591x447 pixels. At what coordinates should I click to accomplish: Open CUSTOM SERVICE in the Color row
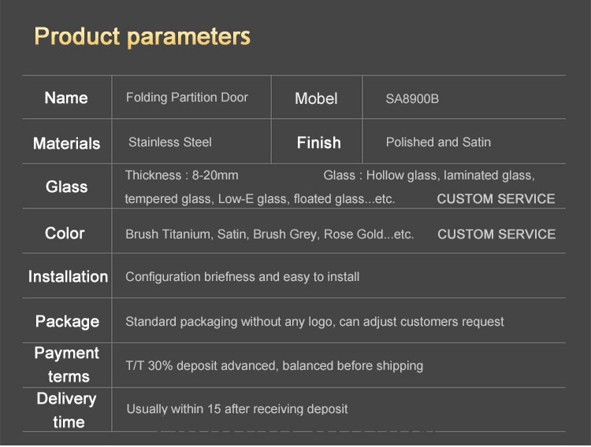(496, 235)
